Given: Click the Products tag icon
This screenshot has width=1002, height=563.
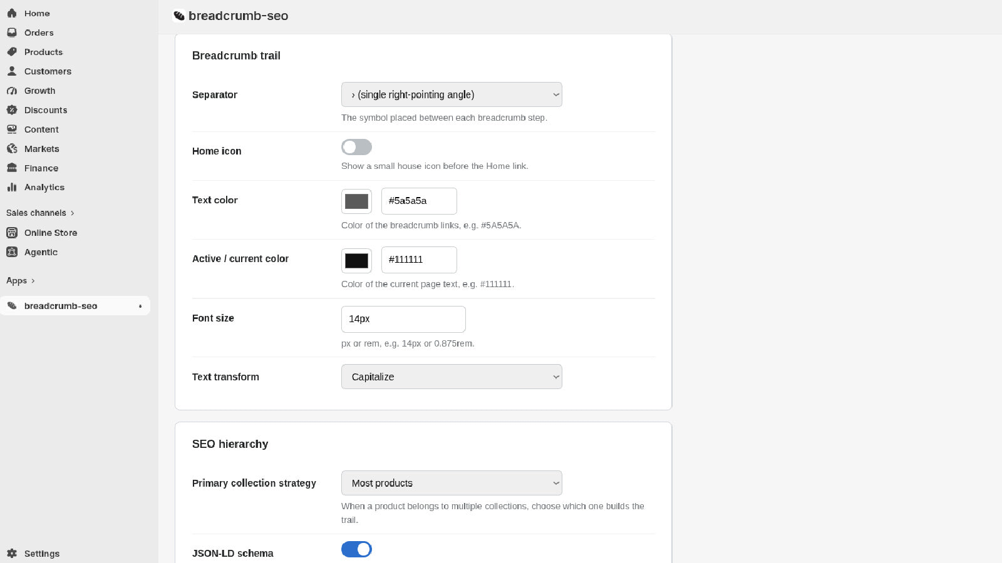Looking at the screenshot, I should (x=12, y=52).
